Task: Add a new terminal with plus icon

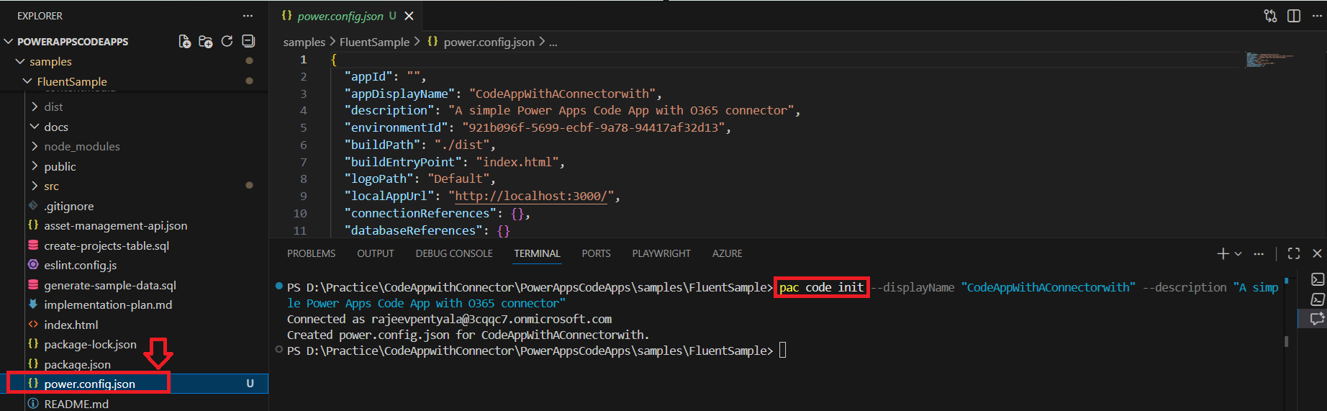Action: pyautogui.click(x=1223, y=253)
